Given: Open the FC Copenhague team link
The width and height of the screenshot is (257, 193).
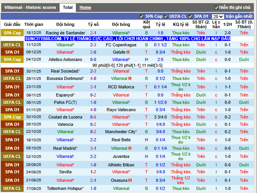Looking at the screenshot, I should (x=121, y=45).
